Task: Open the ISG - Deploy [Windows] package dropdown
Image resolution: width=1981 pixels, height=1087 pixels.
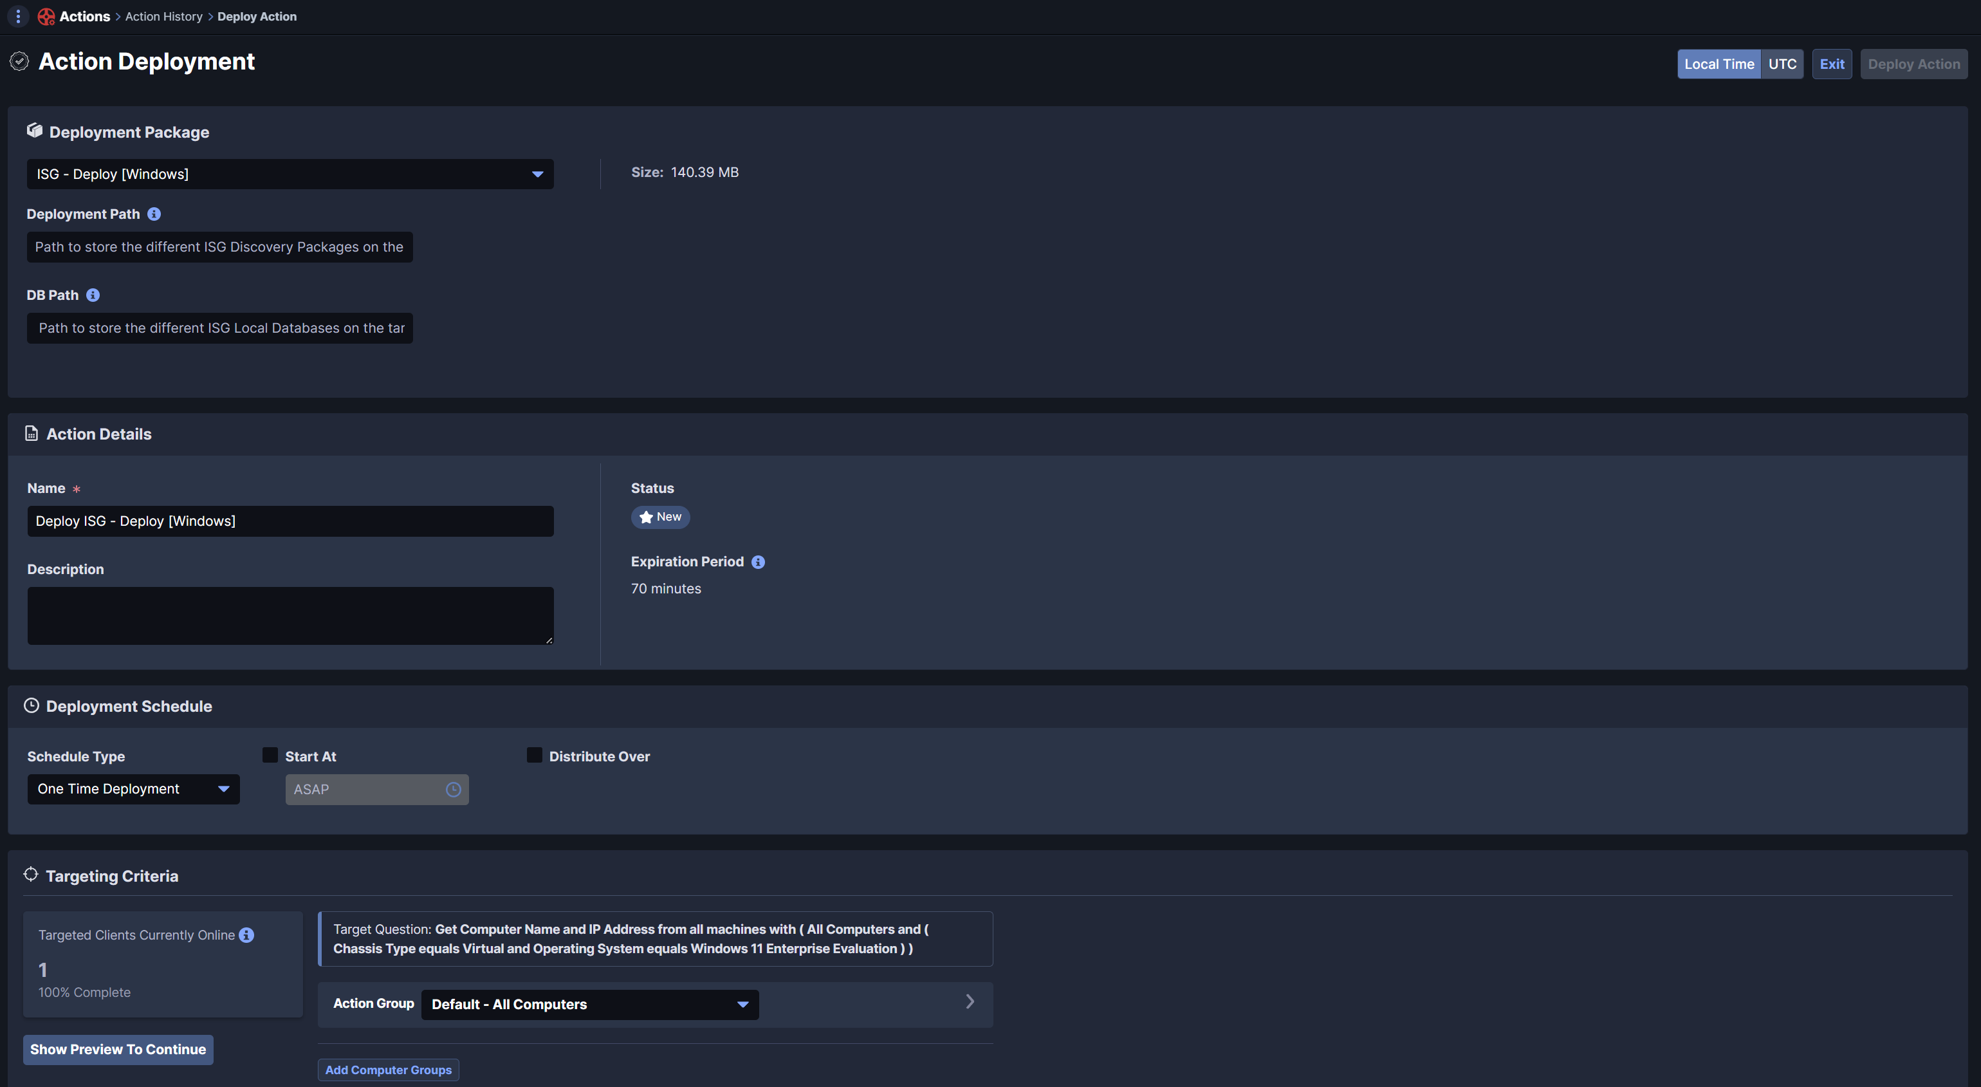Action: tap(290, 174)
